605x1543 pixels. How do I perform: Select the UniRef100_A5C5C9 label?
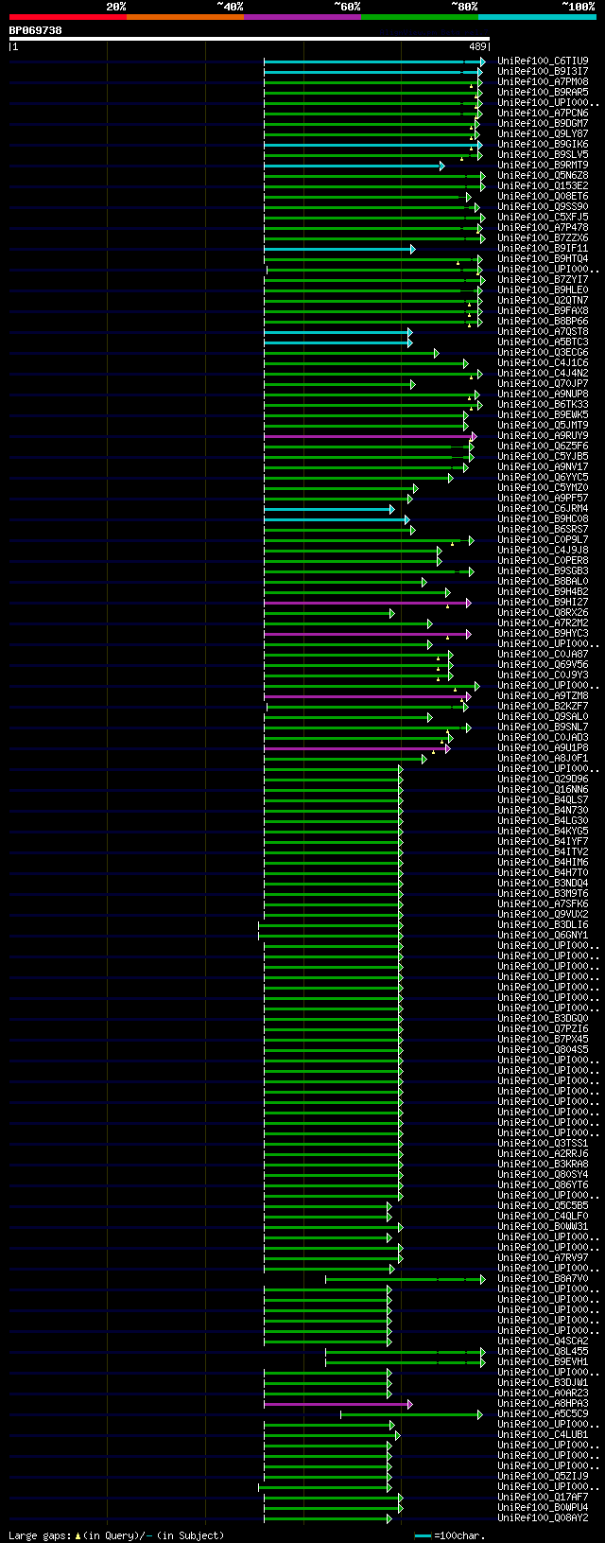(x=543, y=1414)
